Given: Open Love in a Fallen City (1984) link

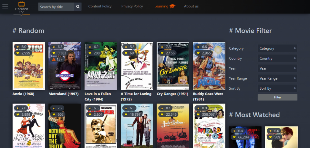Looking at the screenshot, I should pos(98,96).
